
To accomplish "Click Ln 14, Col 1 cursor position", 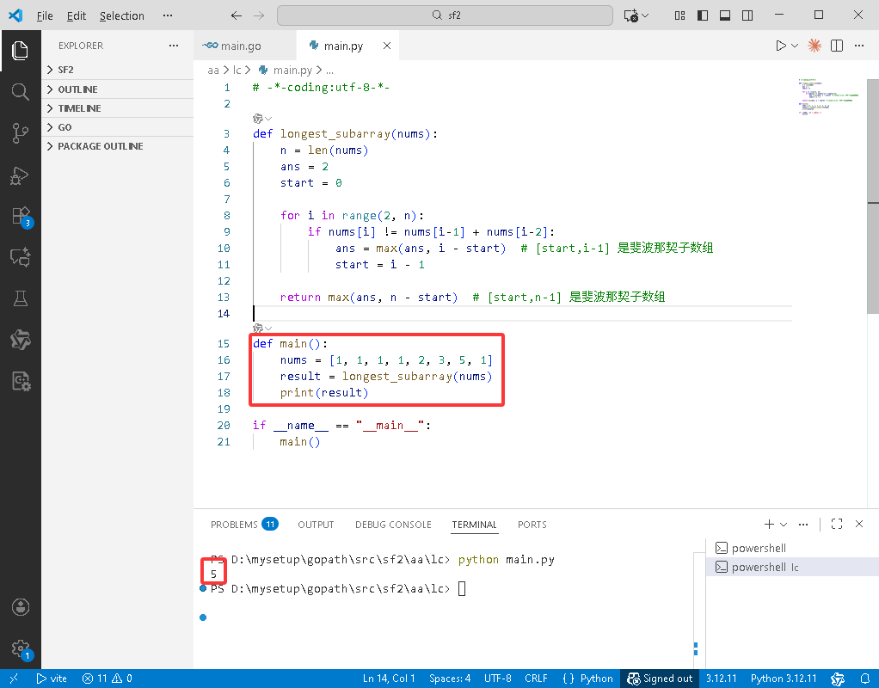I will tap(389, 679).
